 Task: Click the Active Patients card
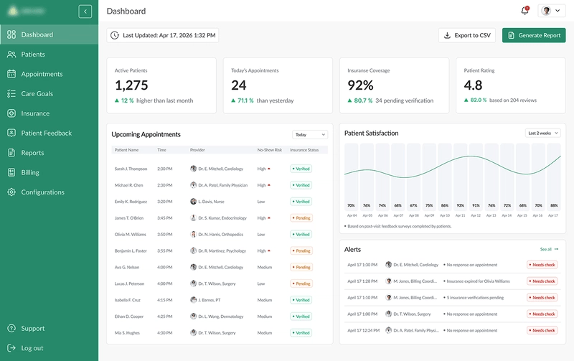click(161, 85)
